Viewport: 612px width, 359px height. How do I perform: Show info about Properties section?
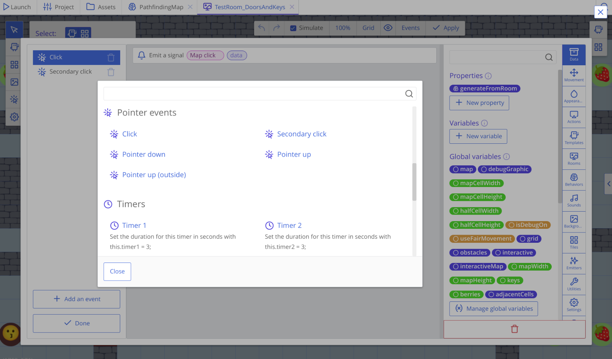(488, 76)
